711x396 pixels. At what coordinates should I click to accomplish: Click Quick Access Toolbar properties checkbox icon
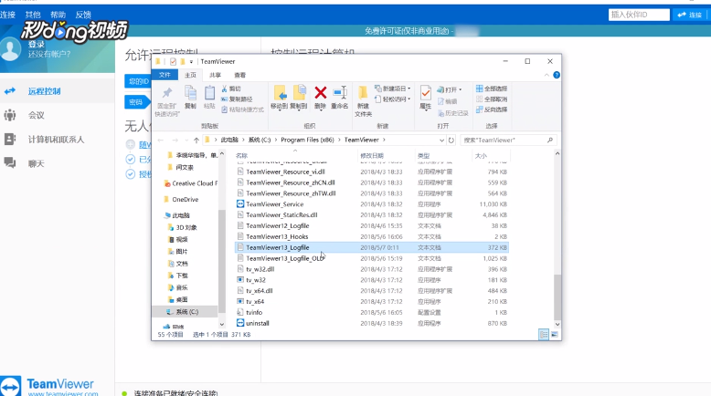pos(173,61)
